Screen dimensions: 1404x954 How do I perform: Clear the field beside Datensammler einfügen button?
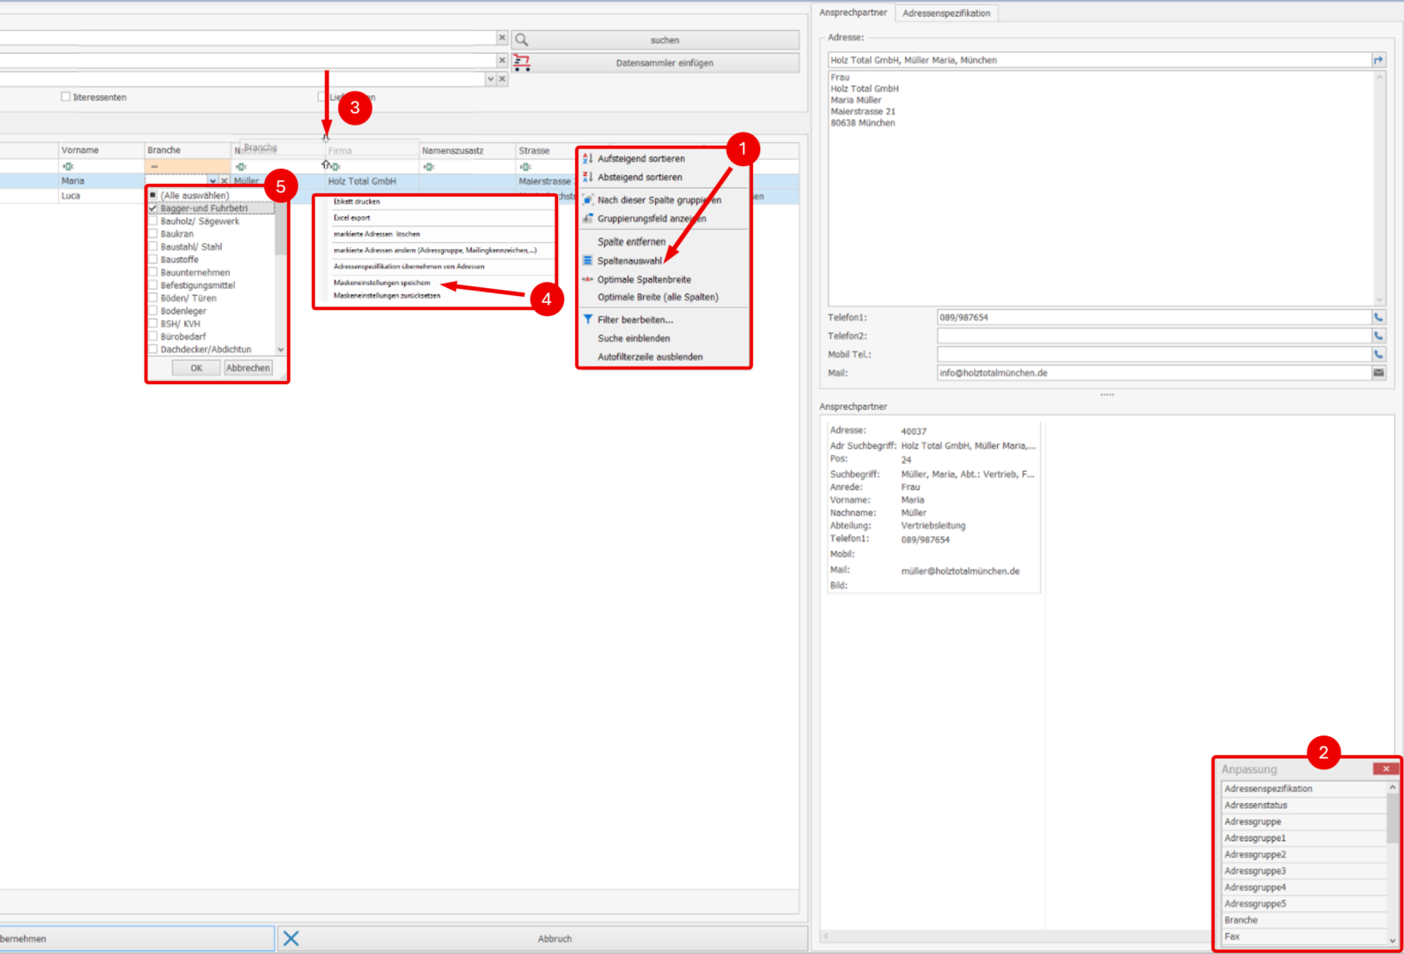click(x=502, y=60)
